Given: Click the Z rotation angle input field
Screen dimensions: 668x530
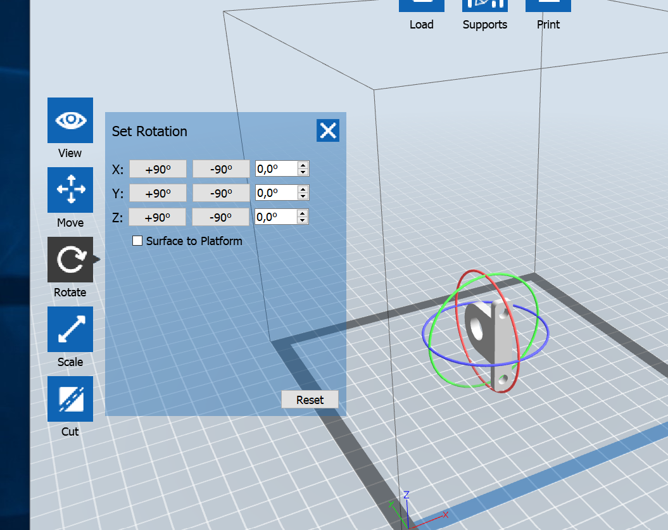Looking at the screenshot, I should [x=275, y=217].
